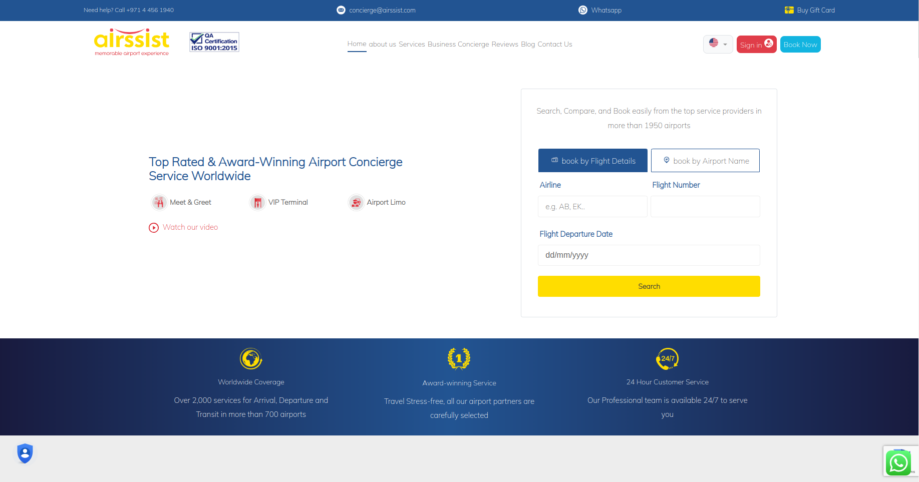Viewport: 919px width, 482px height.
Task: Click the 24/7 customer service icon
Action: click(x=667, y=359)
